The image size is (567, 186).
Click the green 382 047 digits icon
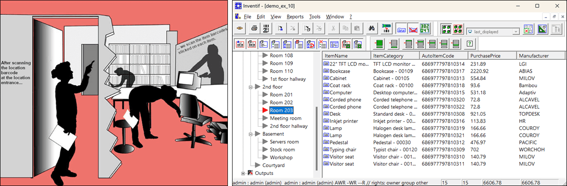pyautogui.click(x=425, y=29)
